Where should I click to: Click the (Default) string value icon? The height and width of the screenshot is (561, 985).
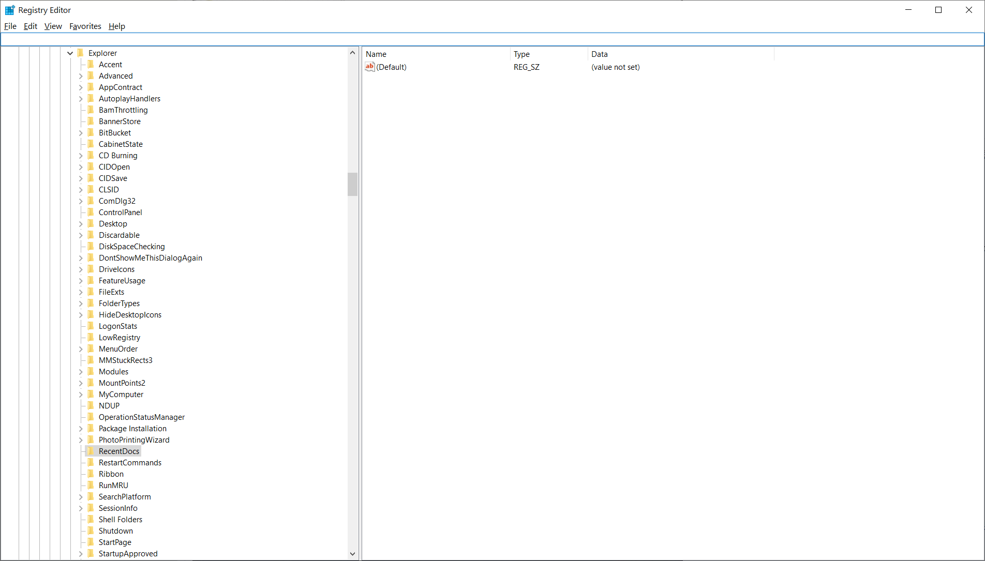(x=369, y=67)
